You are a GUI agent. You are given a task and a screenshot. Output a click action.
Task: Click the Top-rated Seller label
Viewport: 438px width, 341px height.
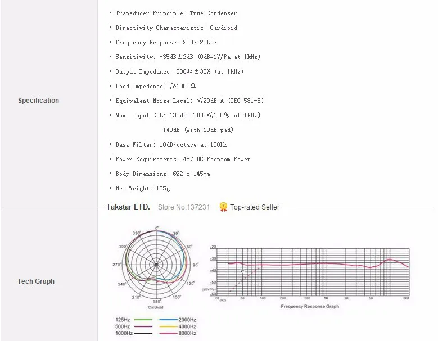pos(255,207)
